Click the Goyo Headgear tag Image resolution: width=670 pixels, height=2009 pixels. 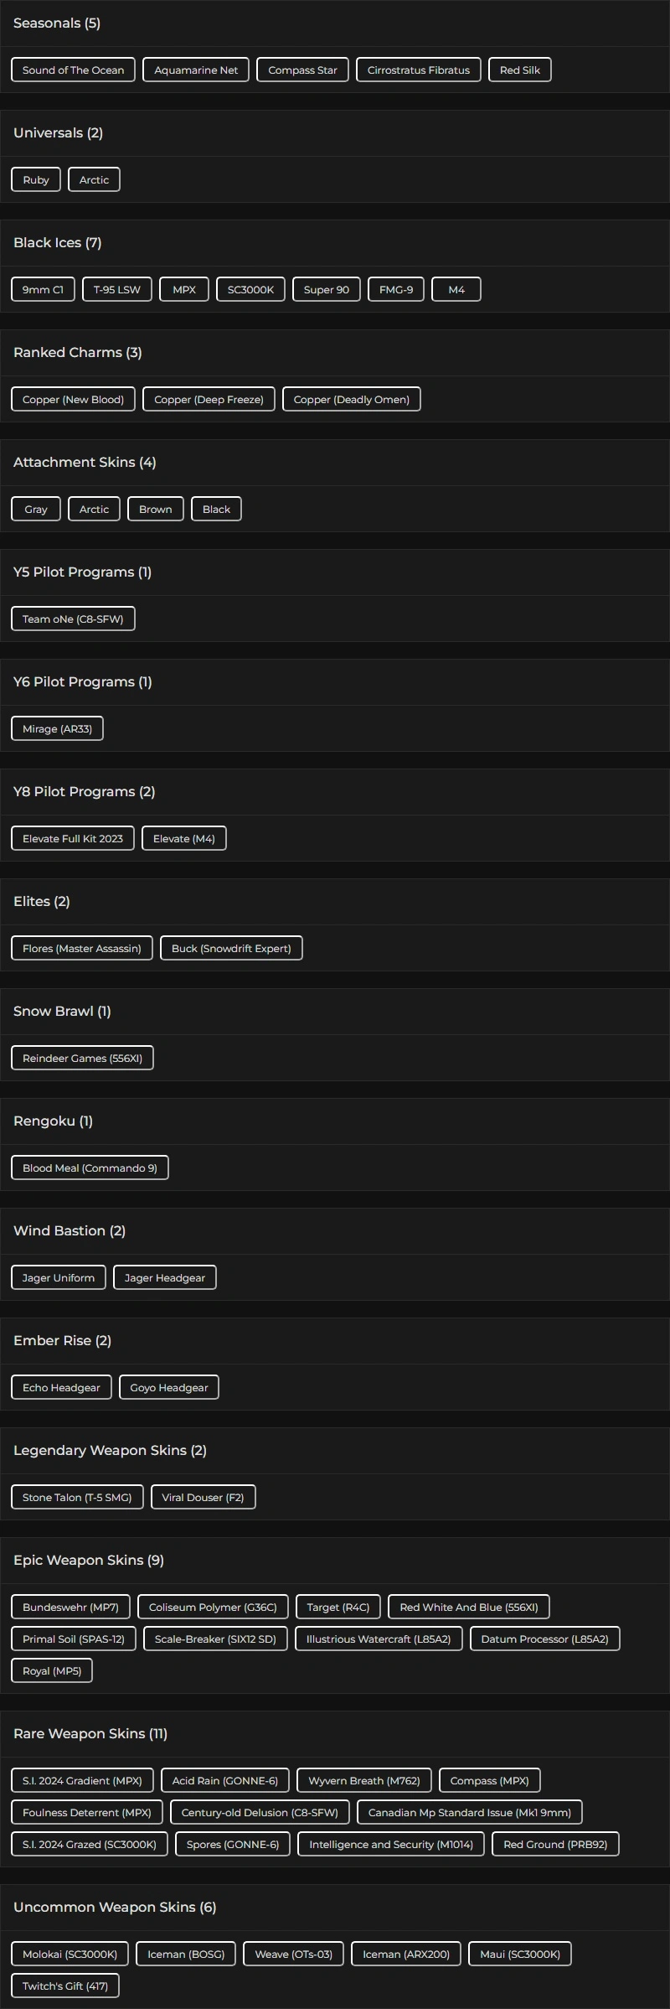coord(168,1388)
